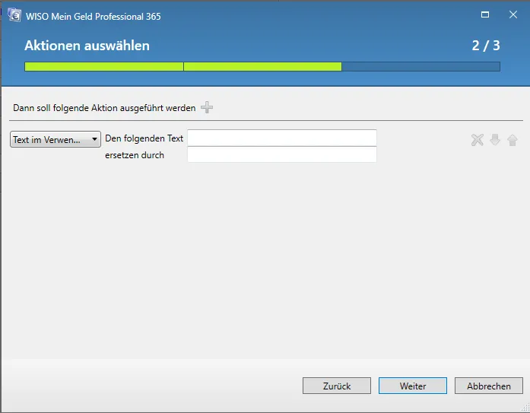
Task: Click the 'Den folgenden Text' input field
Action: click(281, 138)
